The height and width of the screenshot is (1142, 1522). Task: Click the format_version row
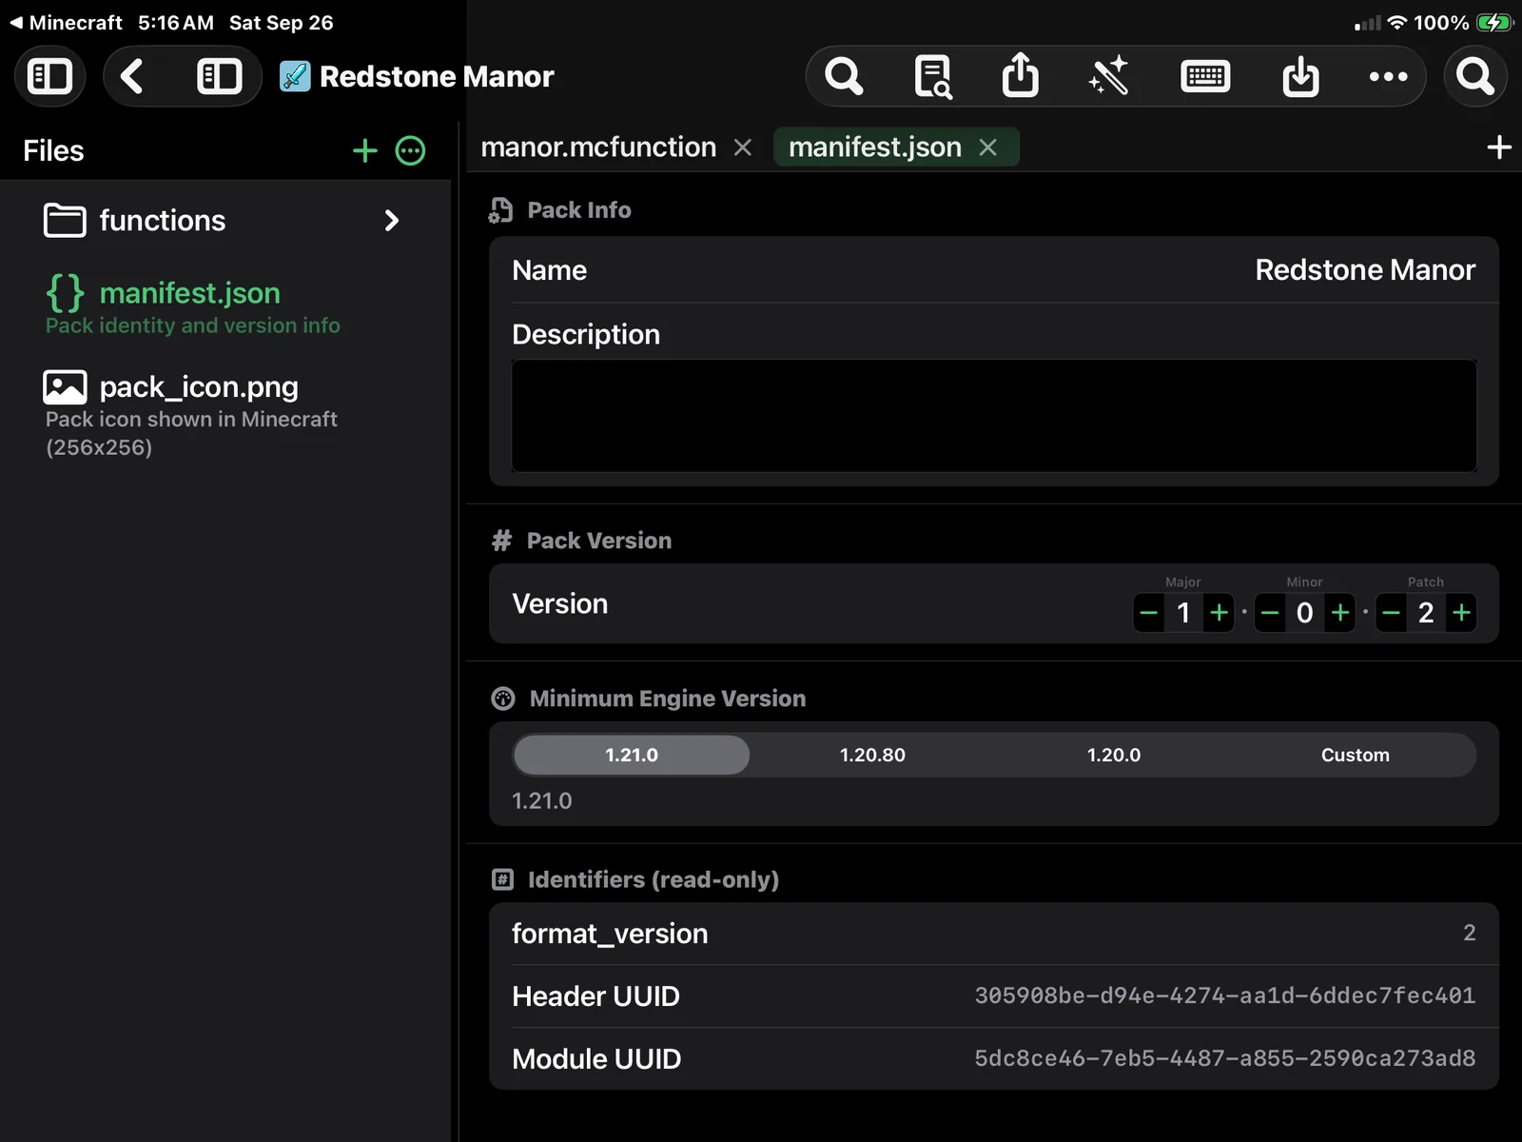(x=994, y=934)
